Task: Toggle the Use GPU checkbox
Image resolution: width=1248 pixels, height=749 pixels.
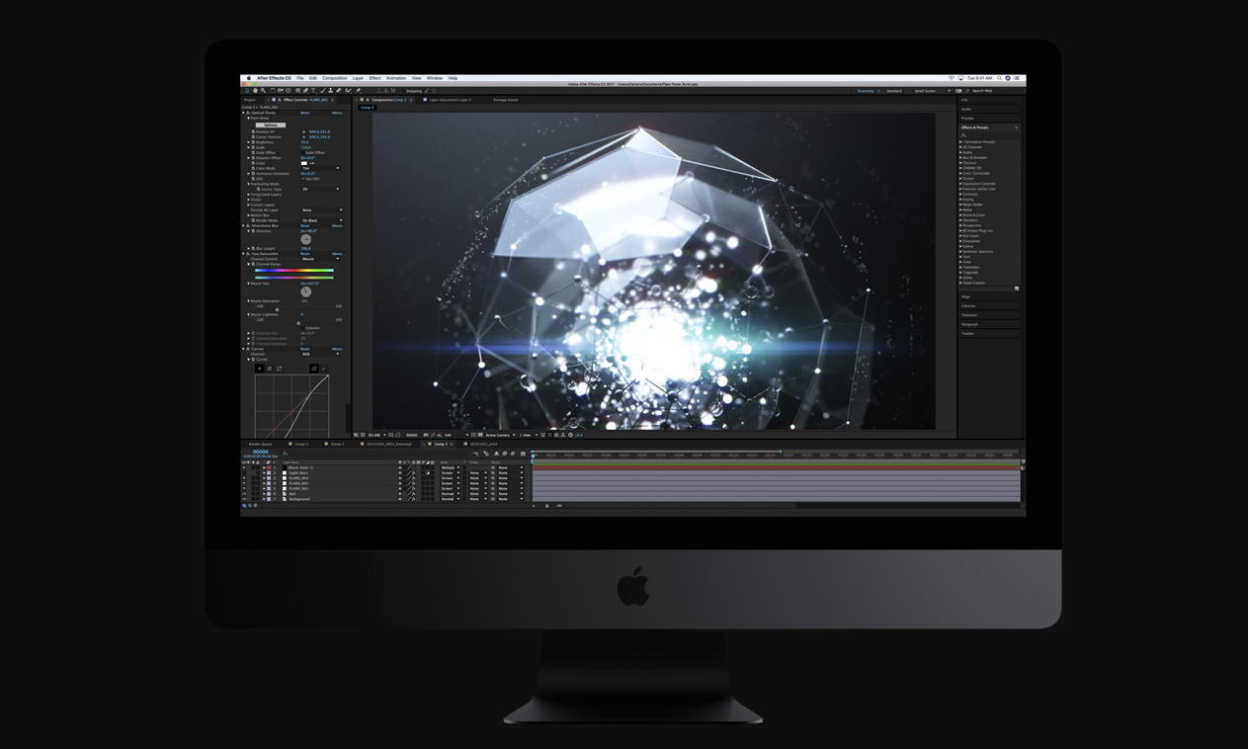Action: tap(303, 179)
